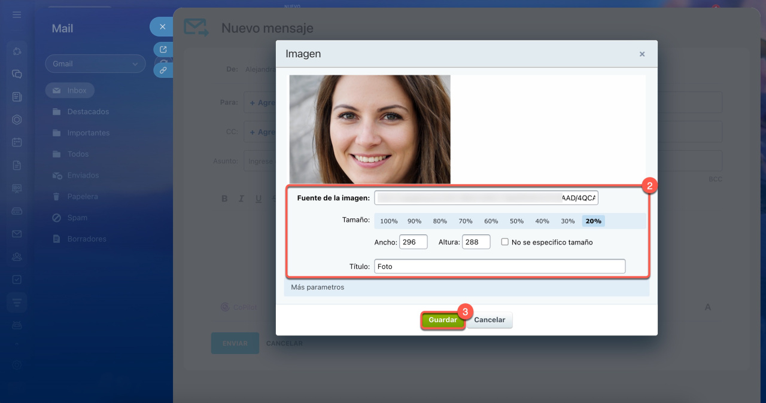
Task: Click the open in new window icon
Action: click(x=163, y=50)
